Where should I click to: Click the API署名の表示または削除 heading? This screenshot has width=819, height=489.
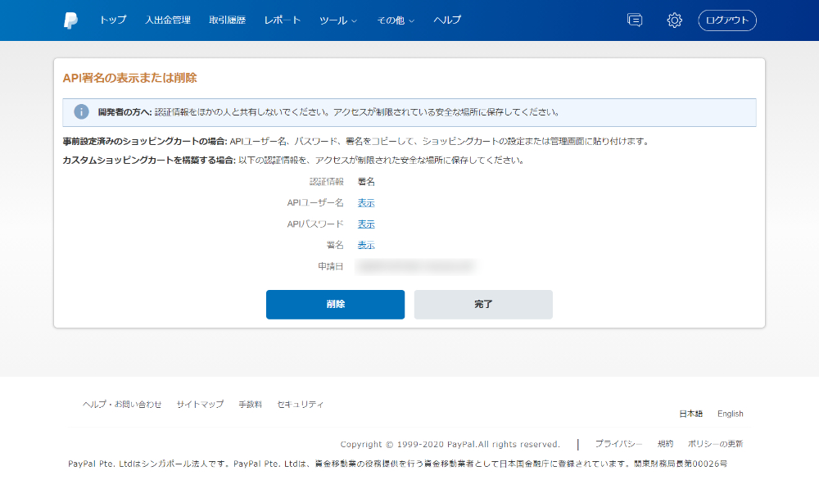coord(129,78)
